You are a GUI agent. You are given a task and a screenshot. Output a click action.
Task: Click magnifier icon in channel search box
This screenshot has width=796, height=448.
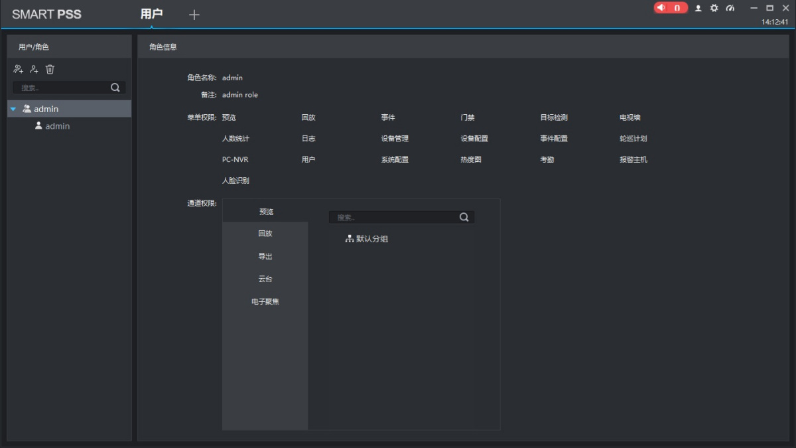[464, 217]
